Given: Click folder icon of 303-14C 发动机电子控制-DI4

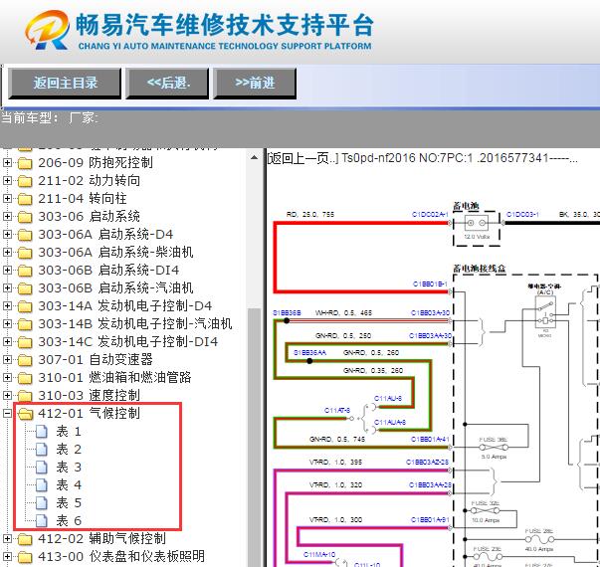Looking at the screenshot, I should coord(25,342).
